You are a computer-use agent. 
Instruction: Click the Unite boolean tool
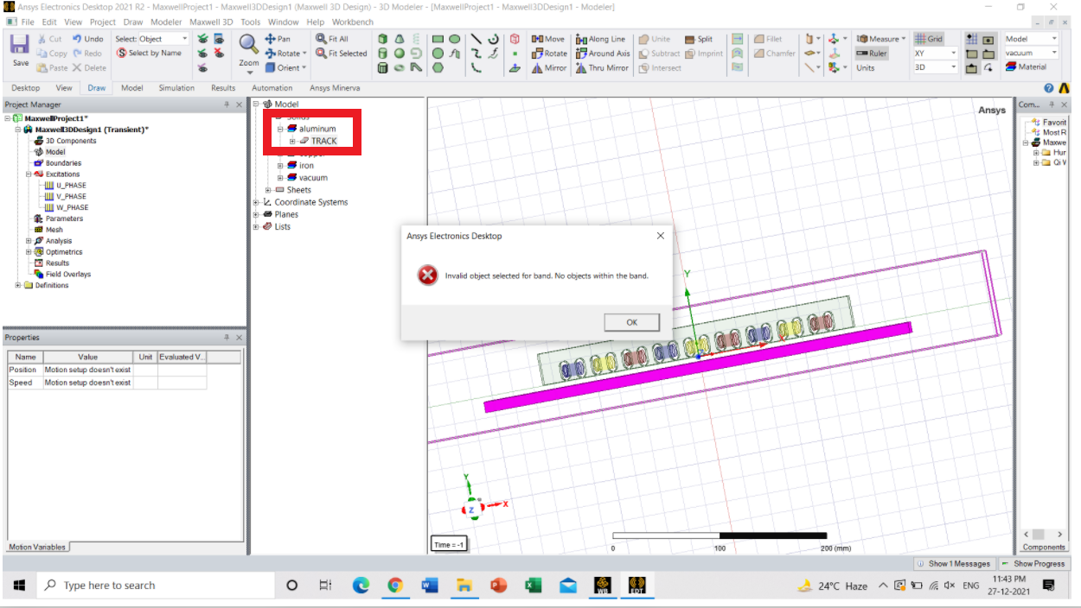tap(655, 39)
